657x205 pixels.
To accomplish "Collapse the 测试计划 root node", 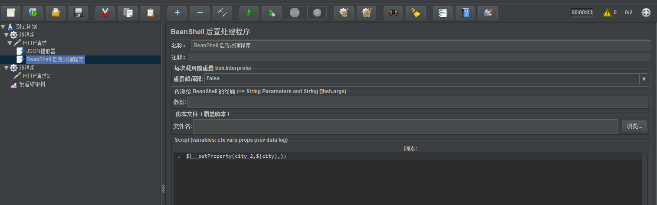I will pyautogui.click(x=3, y=27).
